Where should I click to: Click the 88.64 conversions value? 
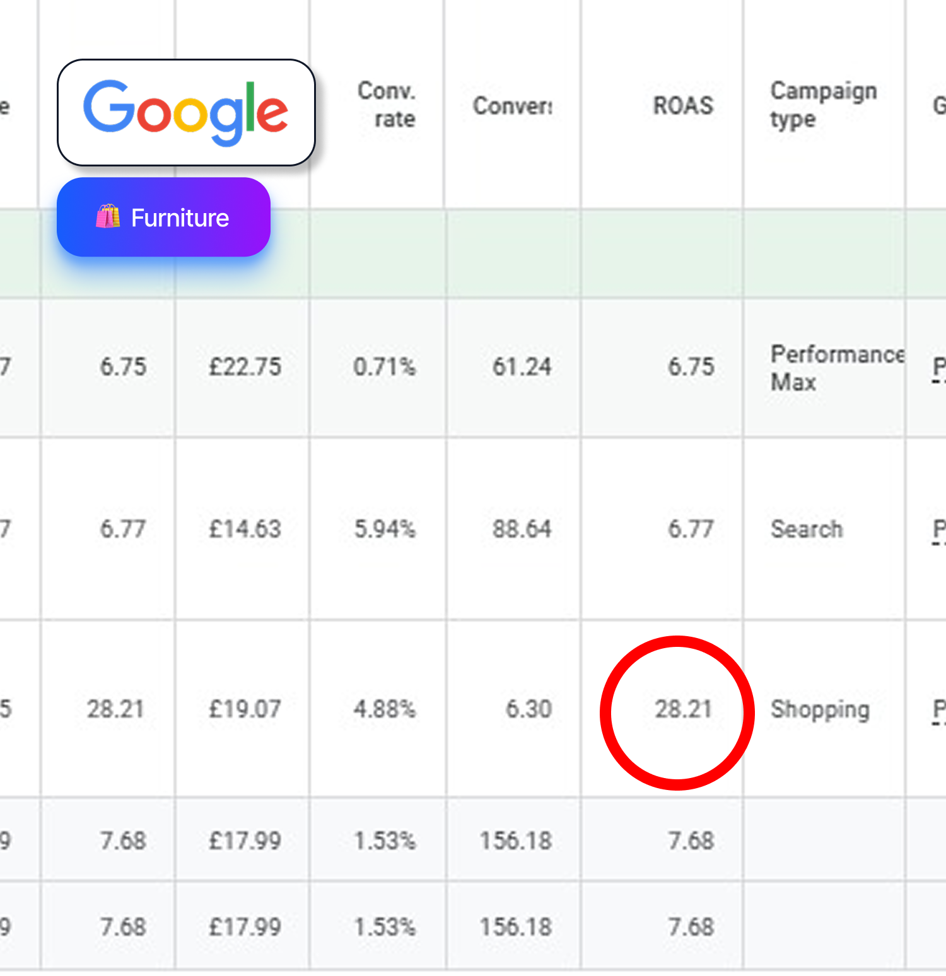(x=522, y=528)
